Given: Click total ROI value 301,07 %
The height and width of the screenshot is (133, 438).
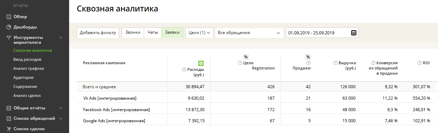Looking at the screenshot, I should coord(421,86).
